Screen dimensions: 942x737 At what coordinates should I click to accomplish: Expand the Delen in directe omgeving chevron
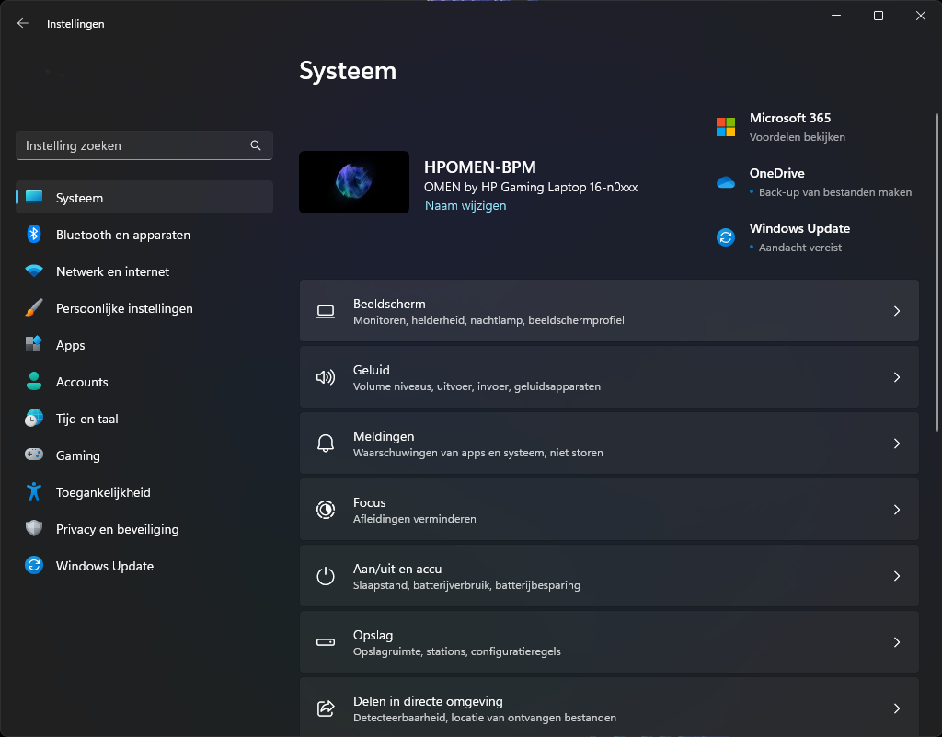[x=896, y=708]
